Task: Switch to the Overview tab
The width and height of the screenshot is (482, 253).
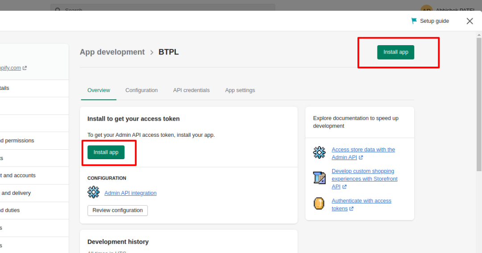Action: pyautogui.click(x=98, y=90)
